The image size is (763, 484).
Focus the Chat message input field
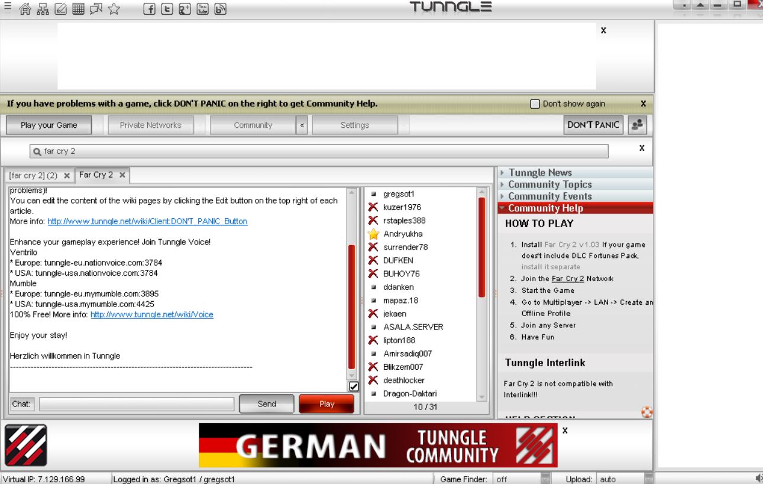pyautogui.click(x=137, y=404)
